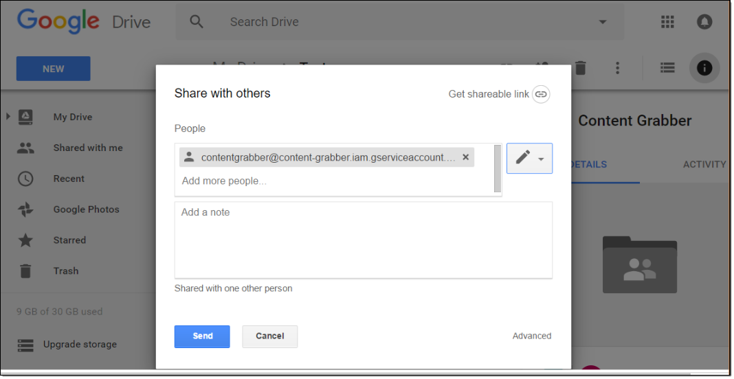
Task: Click the search magnifier icon
Action: [x=197, y=22]
